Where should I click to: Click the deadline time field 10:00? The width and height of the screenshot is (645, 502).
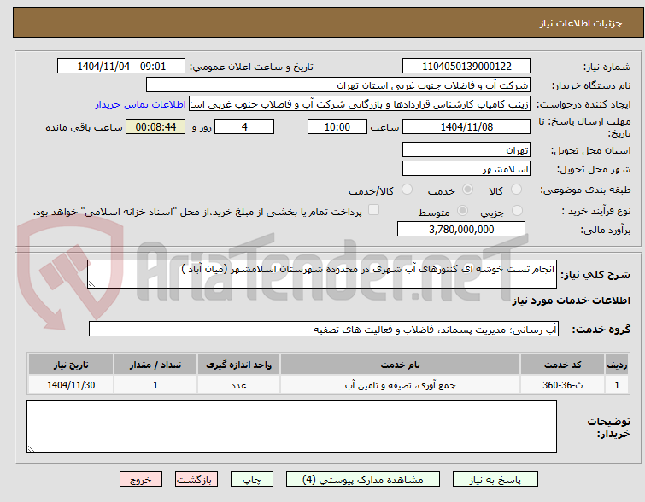(x=337, y=126)
